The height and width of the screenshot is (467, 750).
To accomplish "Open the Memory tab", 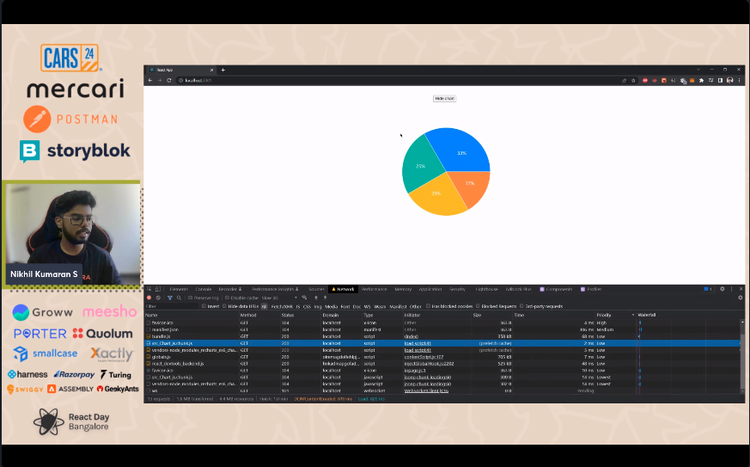I will click(403, 289).
